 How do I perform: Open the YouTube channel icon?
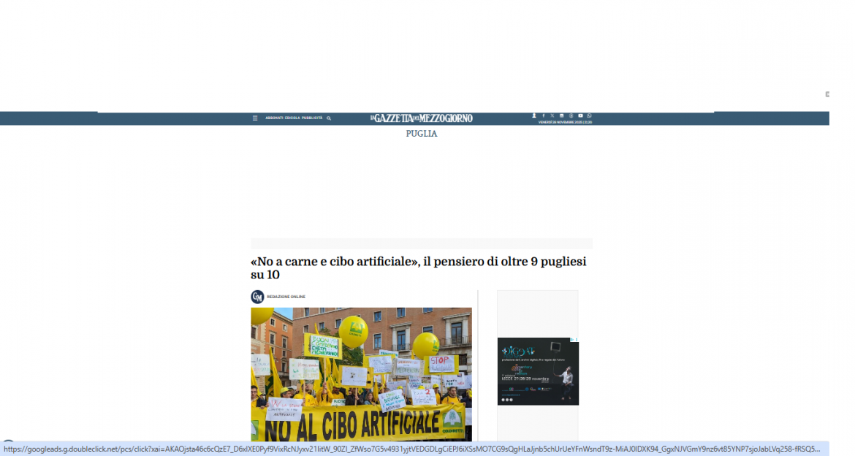(x=580, y=115)
